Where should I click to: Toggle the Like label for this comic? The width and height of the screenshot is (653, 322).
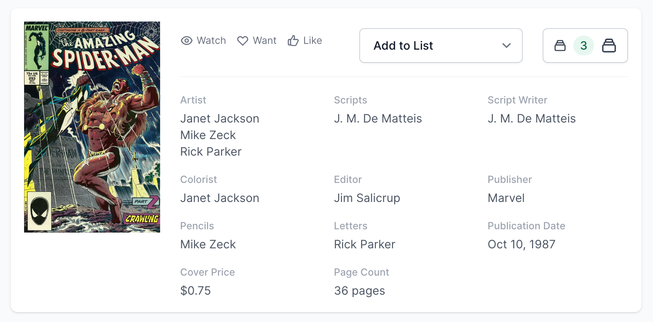[x=312, y=41]
